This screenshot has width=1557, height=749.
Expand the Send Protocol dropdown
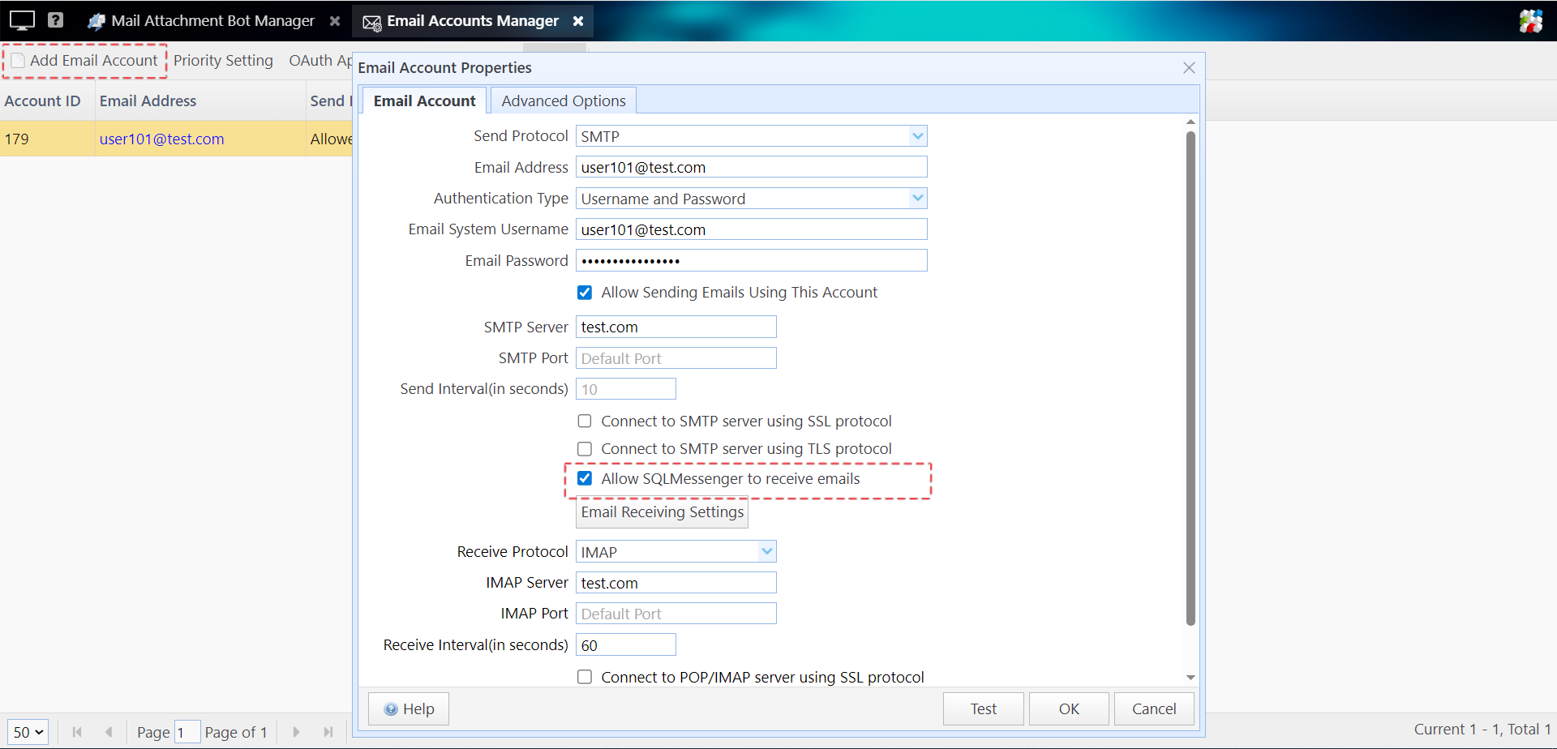tap(917, 136)
